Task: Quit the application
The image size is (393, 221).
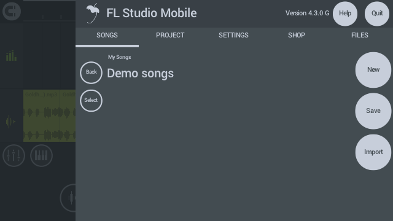Action: point(377,14)
